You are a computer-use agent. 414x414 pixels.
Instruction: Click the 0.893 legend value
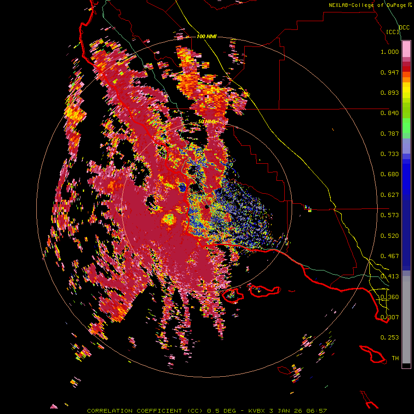coord(390,92)
